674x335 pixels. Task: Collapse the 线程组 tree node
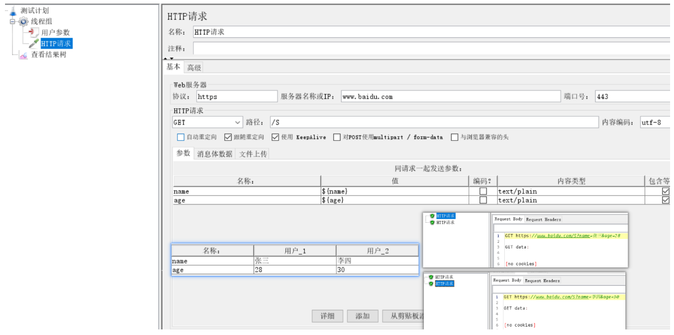12,22
